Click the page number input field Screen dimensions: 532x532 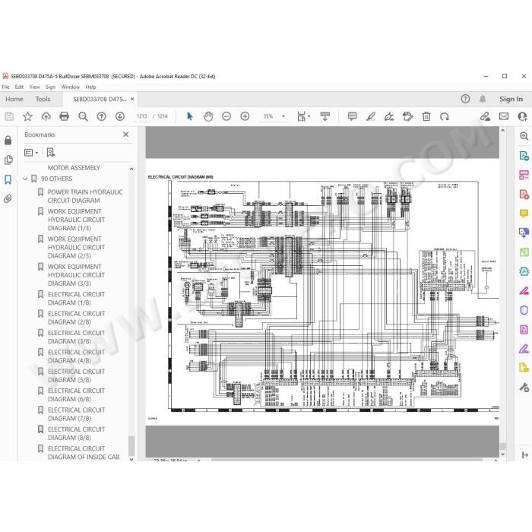point(142,116)
